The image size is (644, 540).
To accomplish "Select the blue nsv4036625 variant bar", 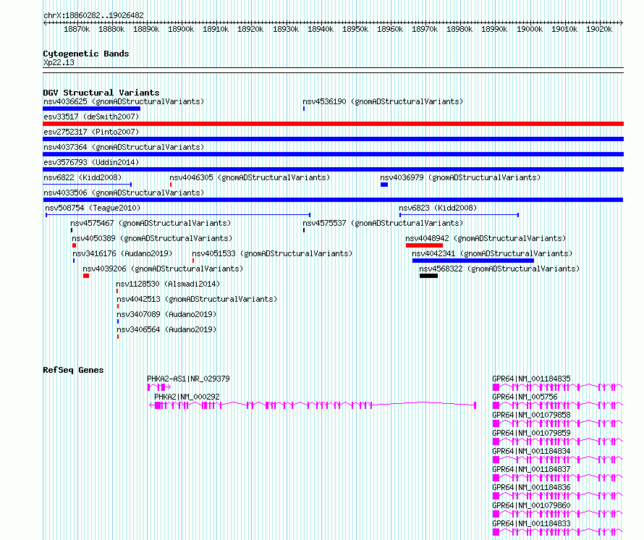I will (x=92, y=109).
